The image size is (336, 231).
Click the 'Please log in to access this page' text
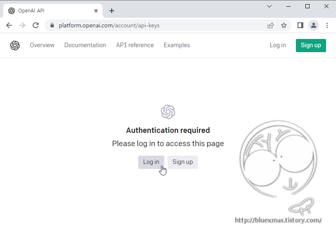[168, 144]
